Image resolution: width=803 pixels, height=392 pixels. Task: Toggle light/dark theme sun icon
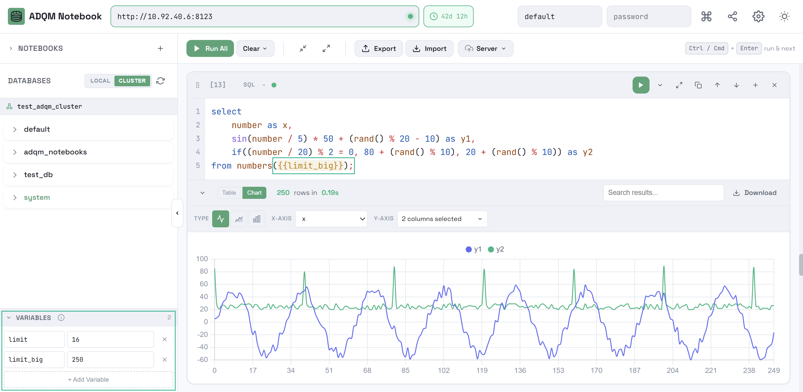[x=784, y=16]
